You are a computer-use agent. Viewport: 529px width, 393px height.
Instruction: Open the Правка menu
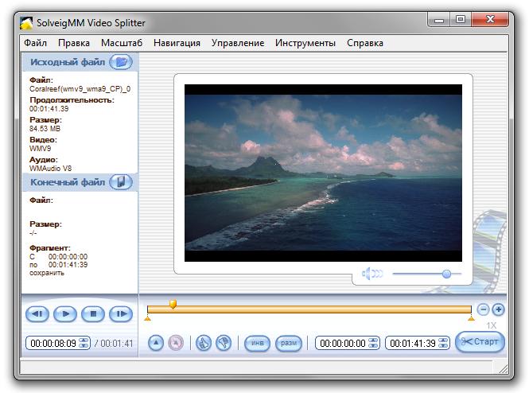click(74, 43)
